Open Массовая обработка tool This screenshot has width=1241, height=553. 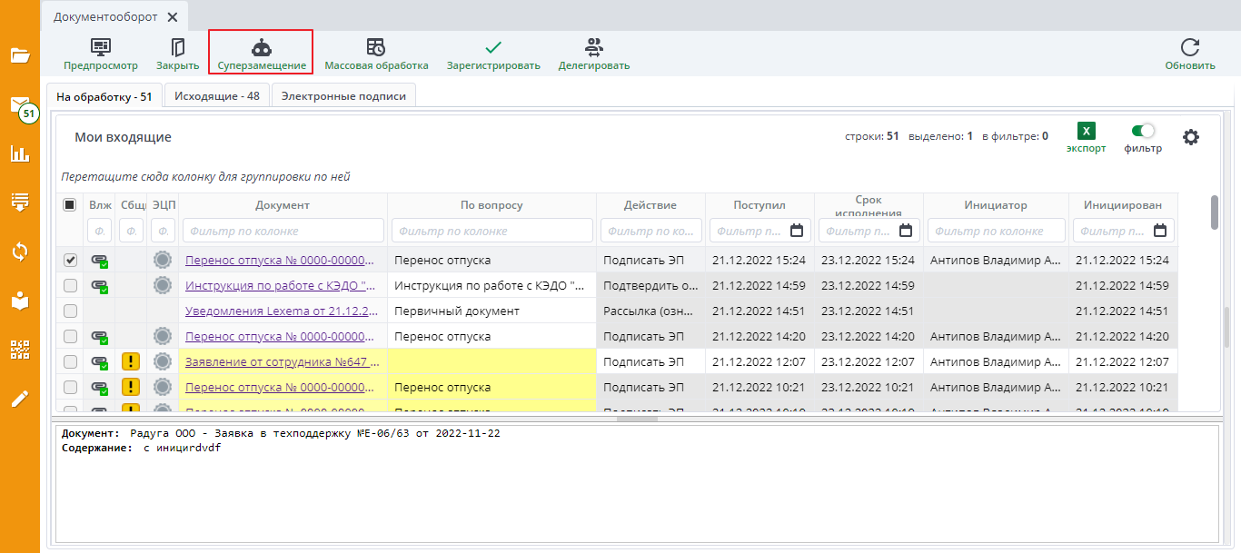click(376, 54)
